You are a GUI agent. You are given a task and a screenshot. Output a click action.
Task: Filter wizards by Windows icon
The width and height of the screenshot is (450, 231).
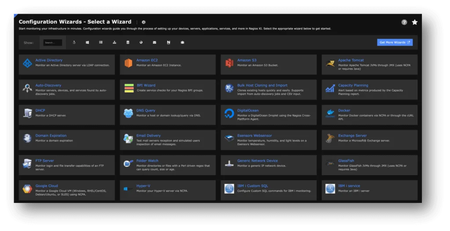pyautogui.click(x=87, y=43)
